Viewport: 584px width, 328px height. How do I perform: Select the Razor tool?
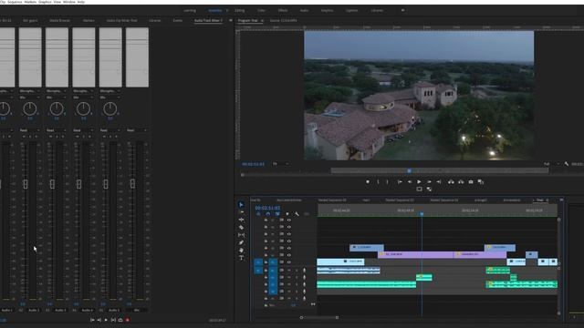(x=241, y=227)
